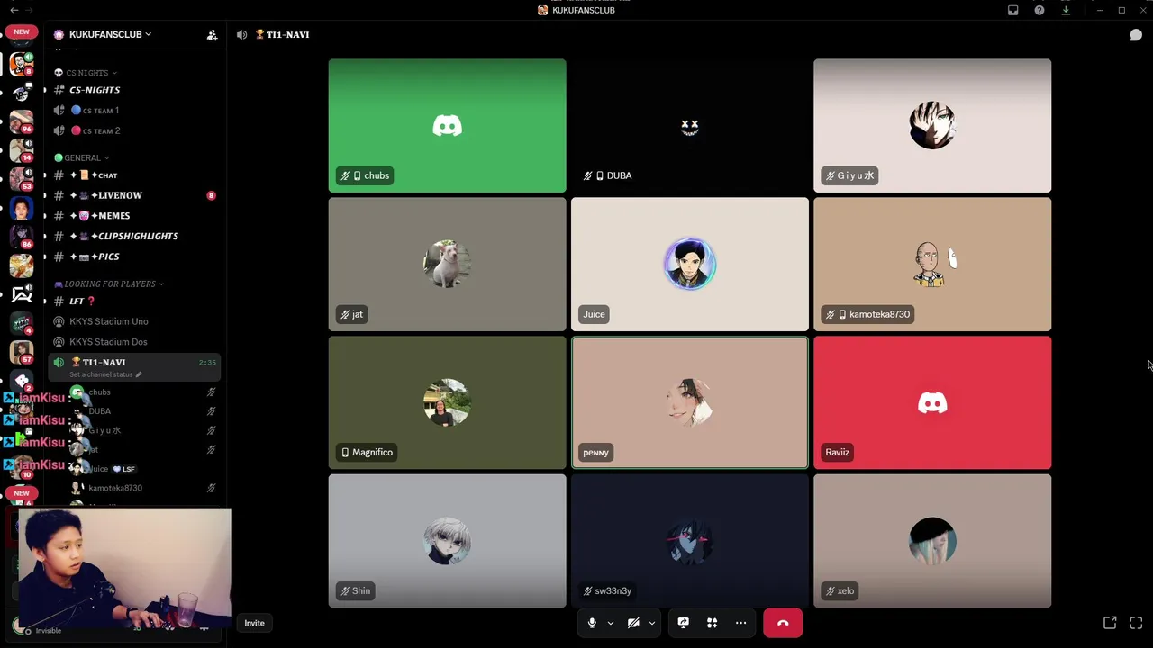1153x648 pixels.
Task: Share your screen
Action: [x=684, y=623]
